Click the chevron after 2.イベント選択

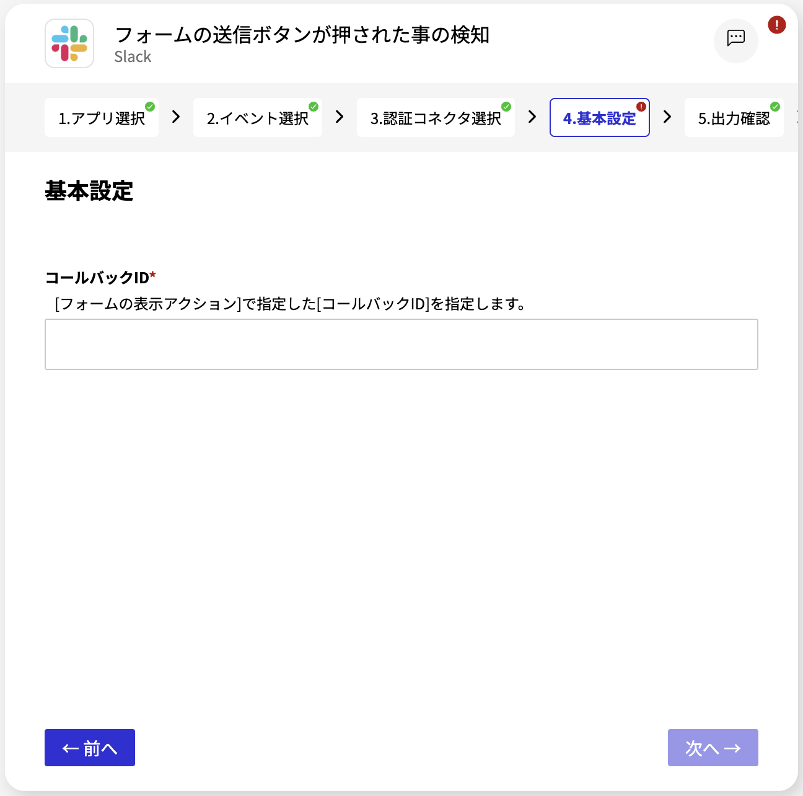coord(340,117)
